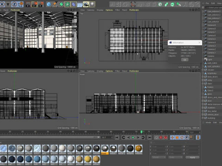This screenshot has height=166, width=222.
Task: Select the Coordinate System axis icon
Action: (x=20, y=4)
